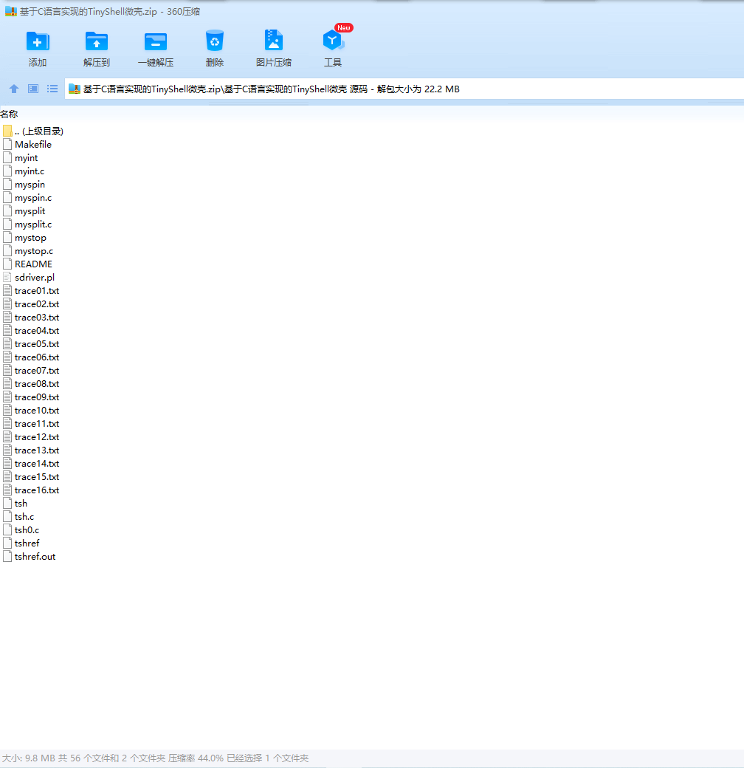Viewport: 744px width, 768px height.
Task: Click the file icon beside README
Action: 7,264
